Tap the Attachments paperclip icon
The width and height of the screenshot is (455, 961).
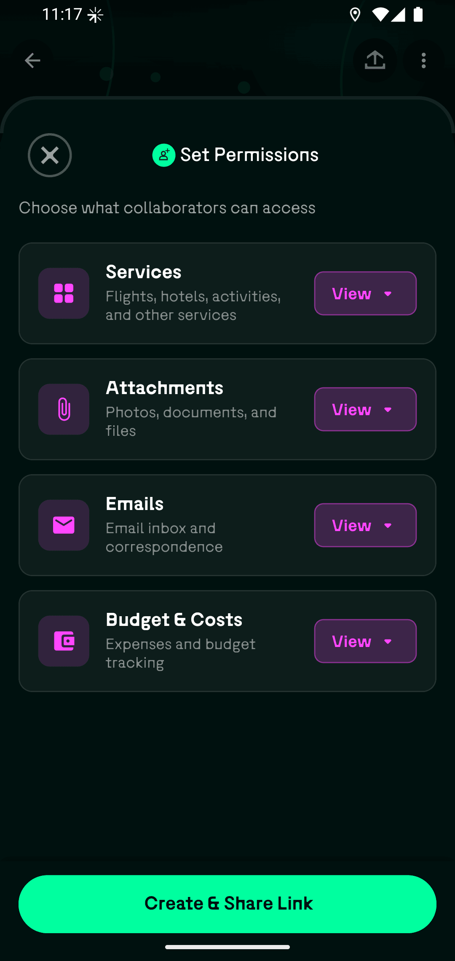(64, 409)
